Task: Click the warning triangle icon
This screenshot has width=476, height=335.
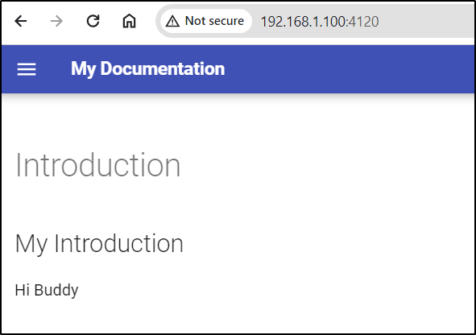Action: click(x=172, y=21)
